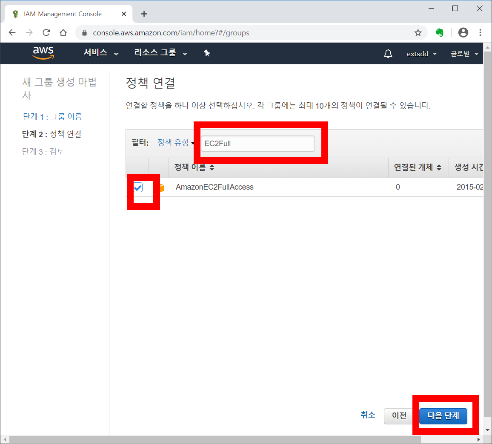This screenshot has width=492, height=444.
Task: Click the 이전 button
Action: tap(399, 416)
